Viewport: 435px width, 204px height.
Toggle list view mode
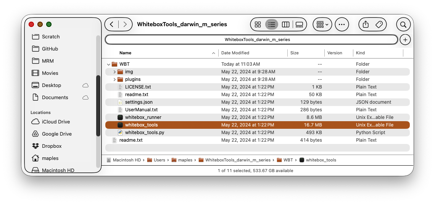point(272,25)
